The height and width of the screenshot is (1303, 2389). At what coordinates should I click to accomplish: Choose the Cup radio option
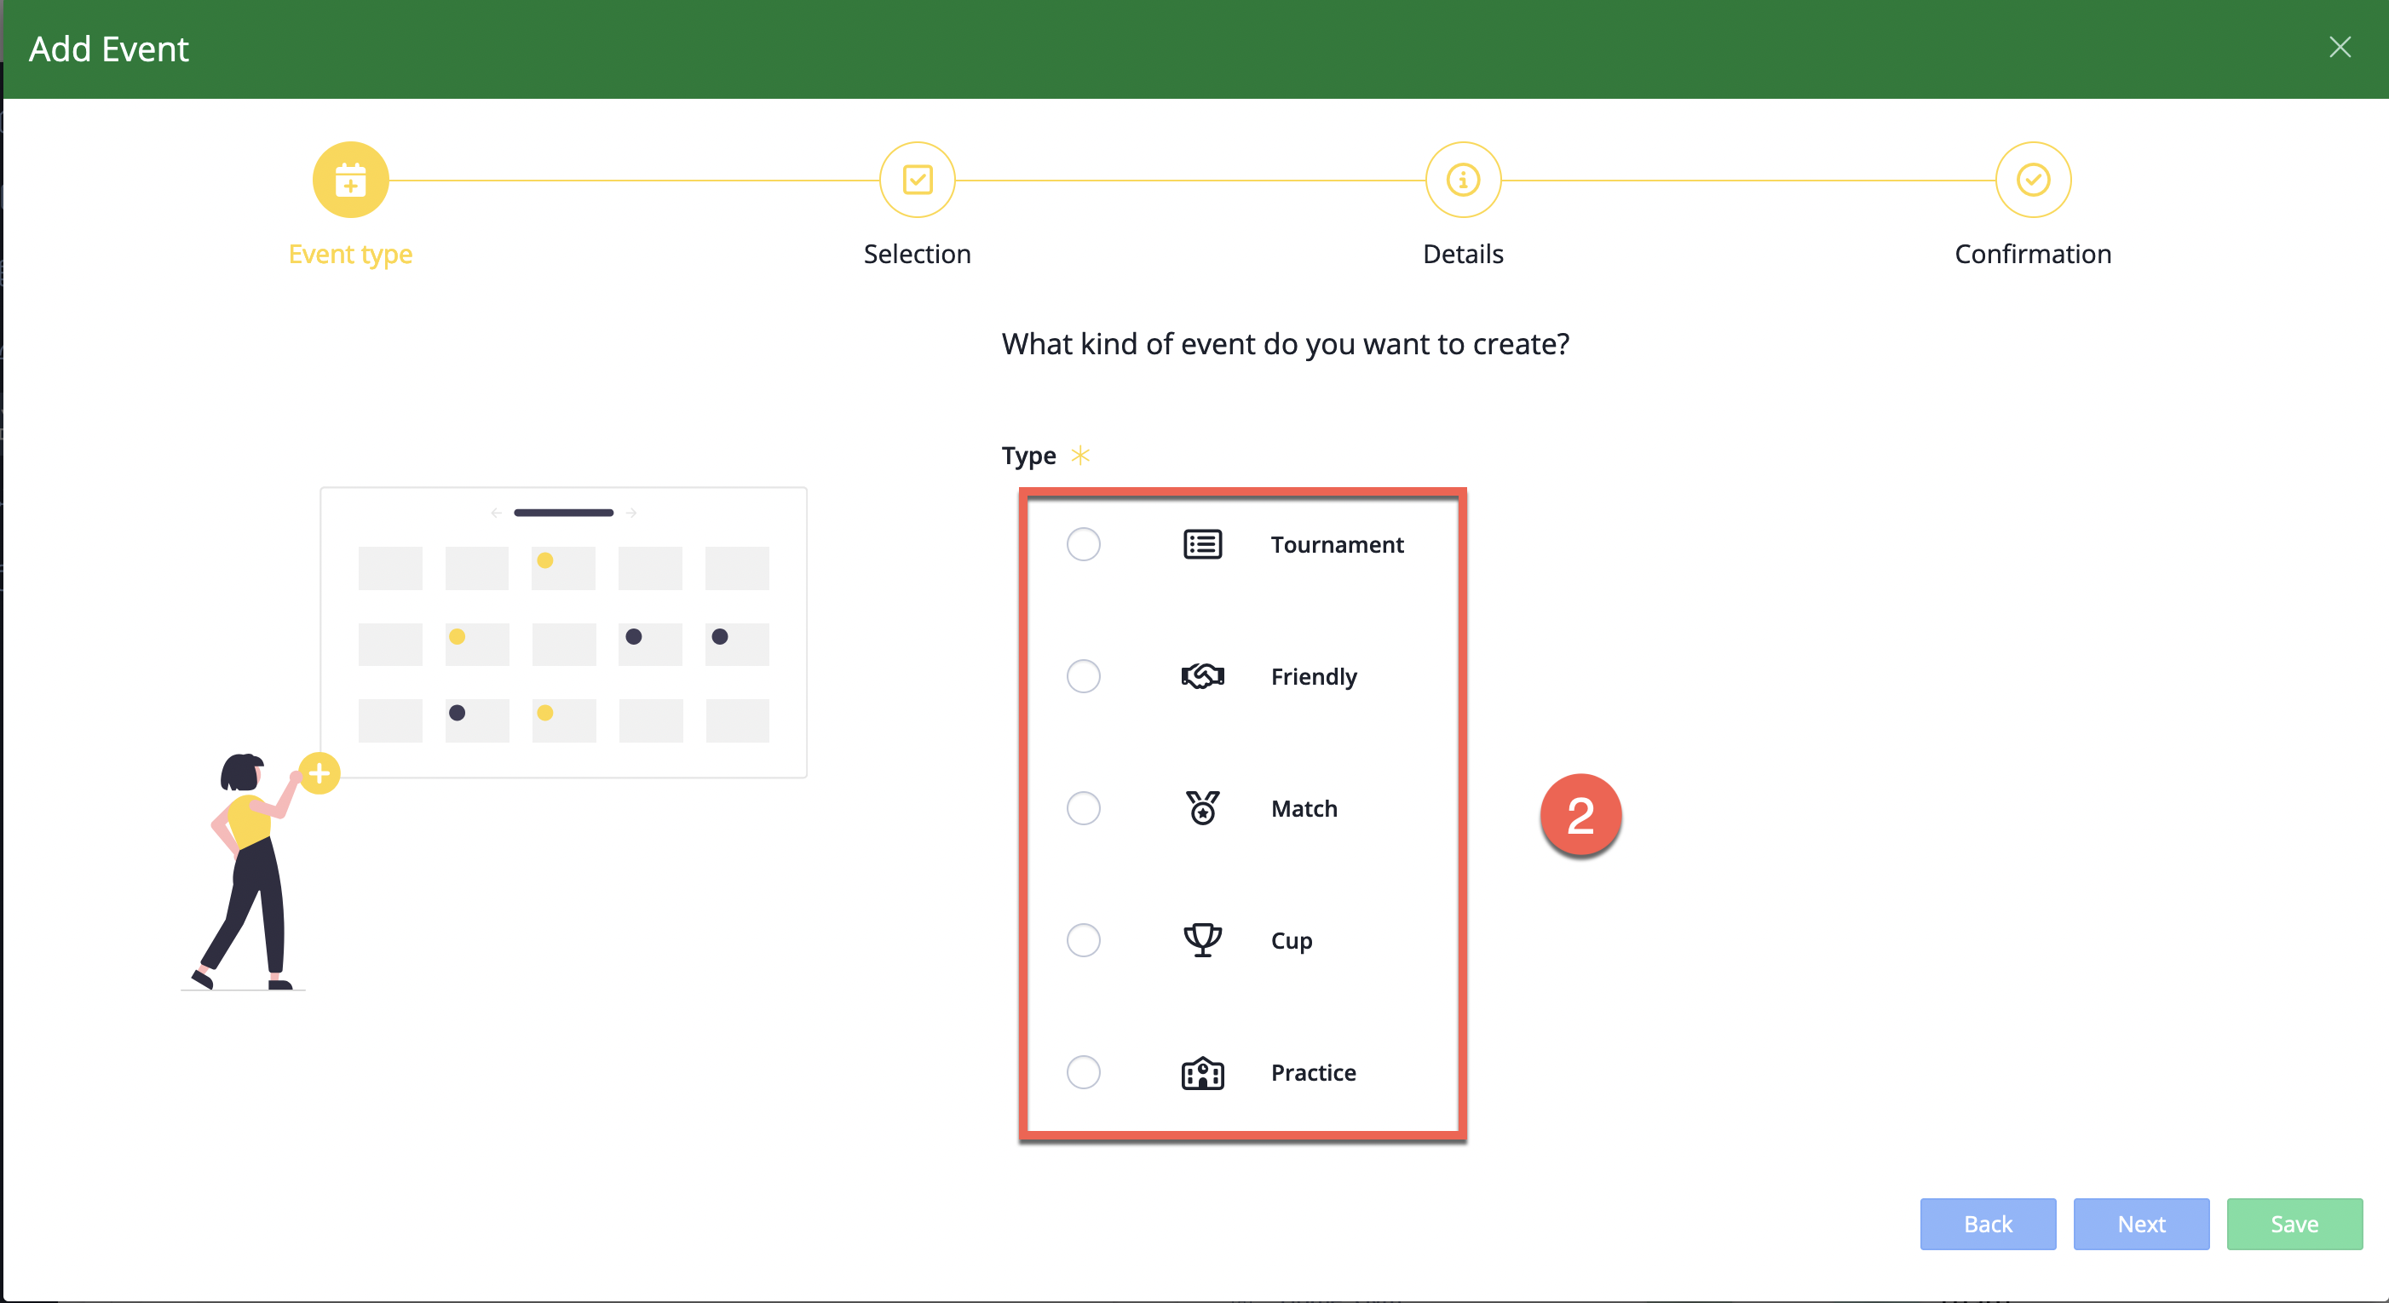point(1082,939)
